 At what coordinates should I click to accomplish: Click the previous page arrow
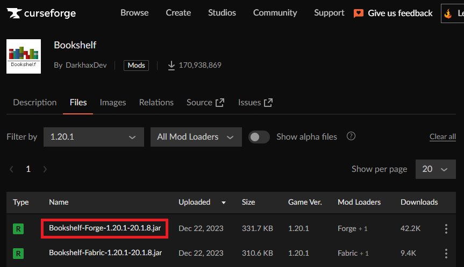pos(12,169)
